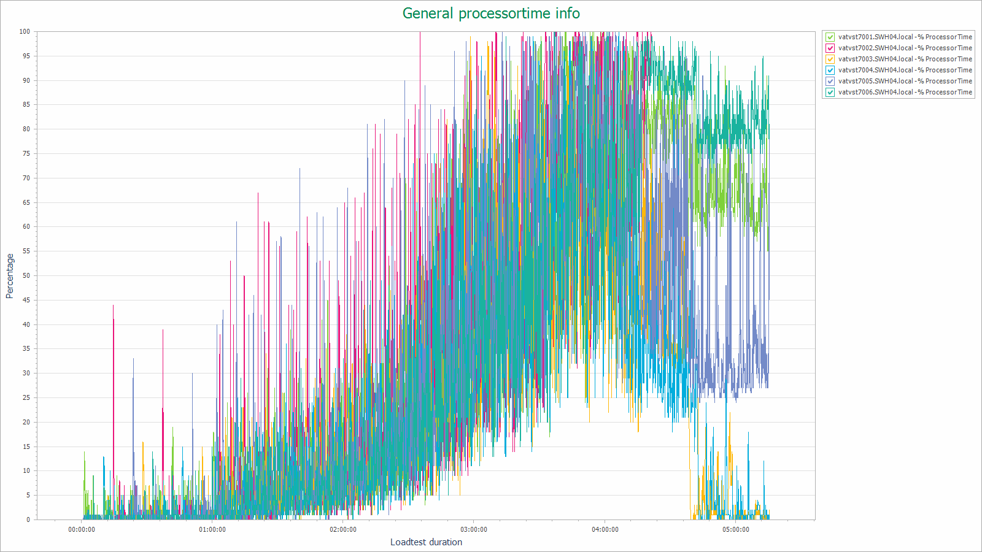Click the 'General processortime info' chart title
Viewport: 982px width, 552px height.
click(491, 13)
